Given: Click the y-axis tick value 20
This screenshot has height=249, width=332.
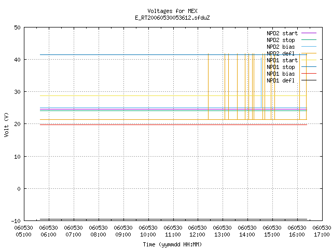Looking at the screenshot, I should pyautogui.click(x=17, y=124).
